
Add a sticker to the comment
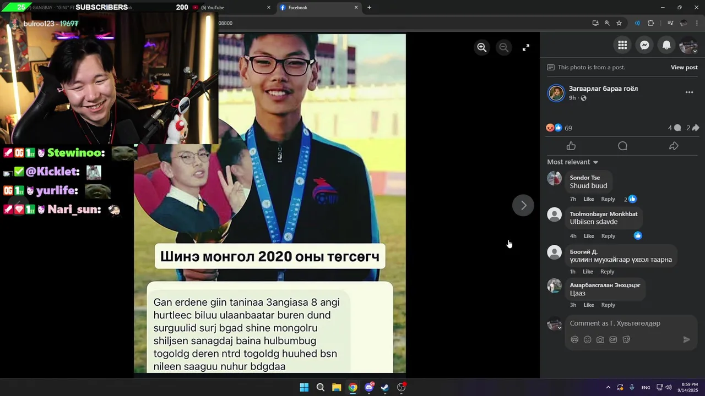pos(626,340)
